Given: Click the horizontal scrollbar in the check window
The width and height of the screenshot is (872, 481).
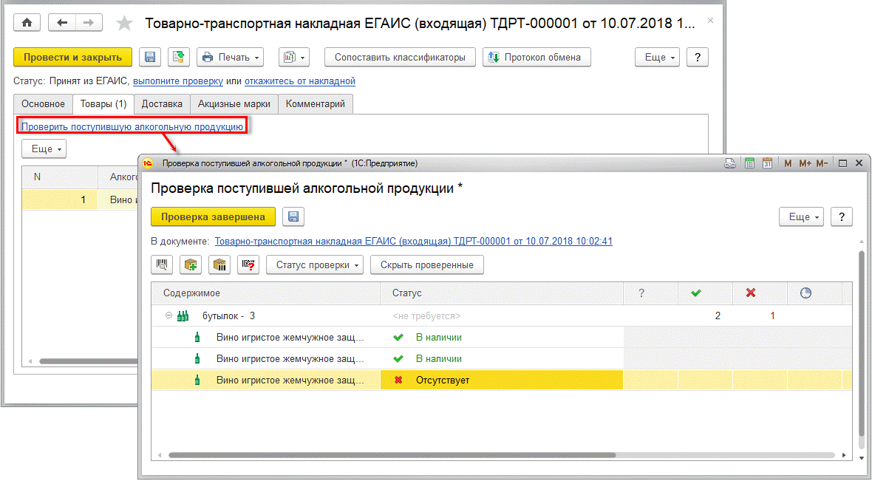Looking at the screenshot, I should point(392,454).
